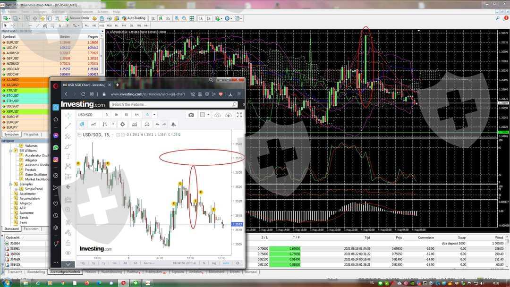510x287 pixels.
Task: Click the Nieuwe Order toolbar button
Action: (x=77, y=18)
